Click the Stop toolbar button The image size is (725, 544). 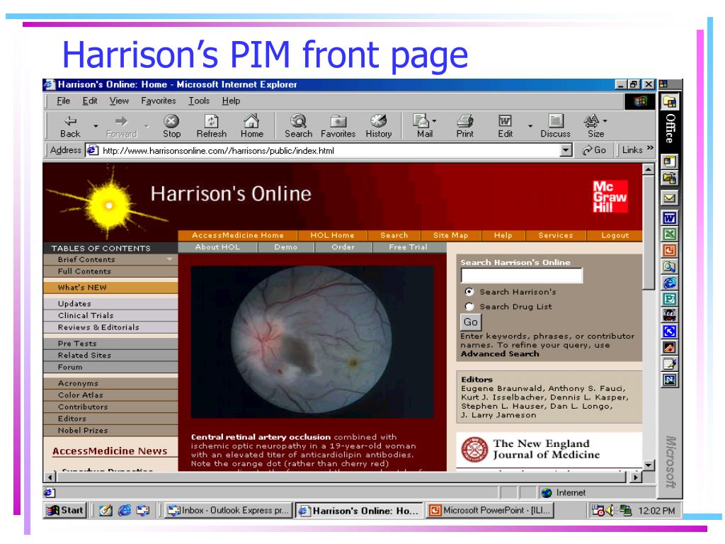point(171,126)
